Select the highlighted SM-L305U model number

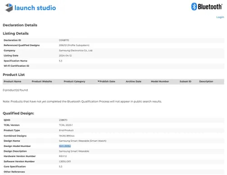tap(65, 146)
